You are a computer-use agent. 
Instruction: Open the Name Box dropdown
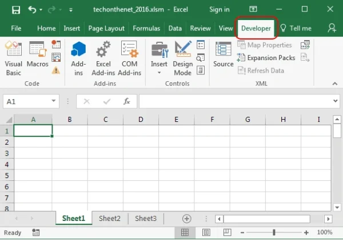(53, 101)
